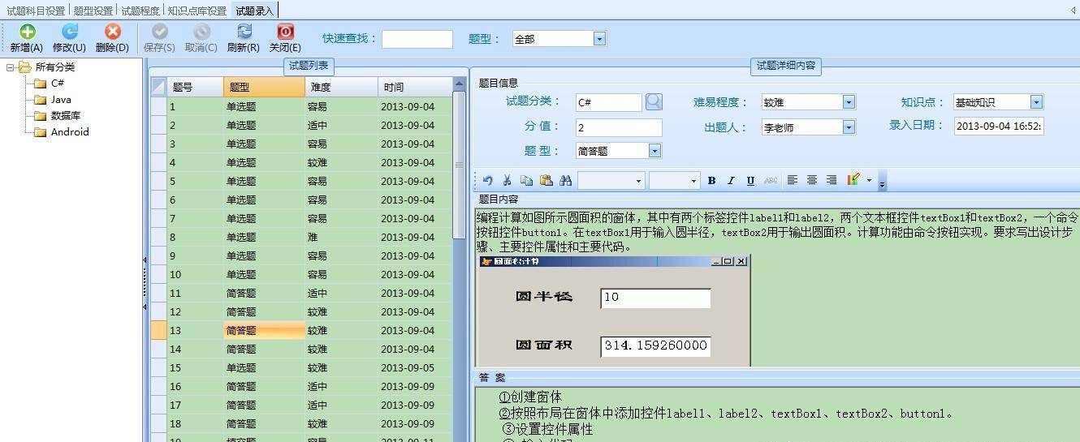This screenshot has height=442, width=1080.
Task: Open the font name dropdown in editor toolbar
Action: pos(638,181)
